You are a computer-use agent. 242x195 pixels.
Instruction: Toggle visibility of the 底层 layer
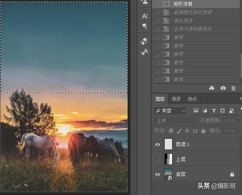pos(157,174)
